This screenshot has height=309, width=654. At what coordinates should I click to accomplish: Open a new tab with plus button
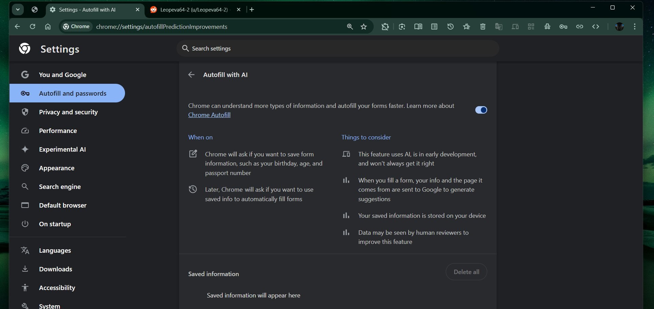[252, 10]
